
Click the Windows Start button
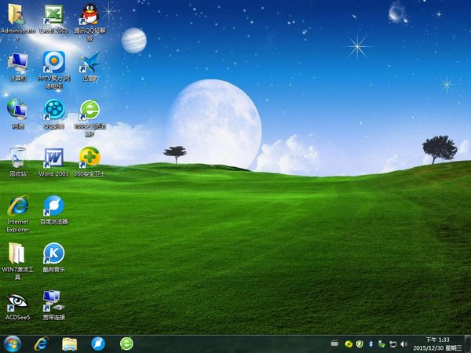[13, 344]
